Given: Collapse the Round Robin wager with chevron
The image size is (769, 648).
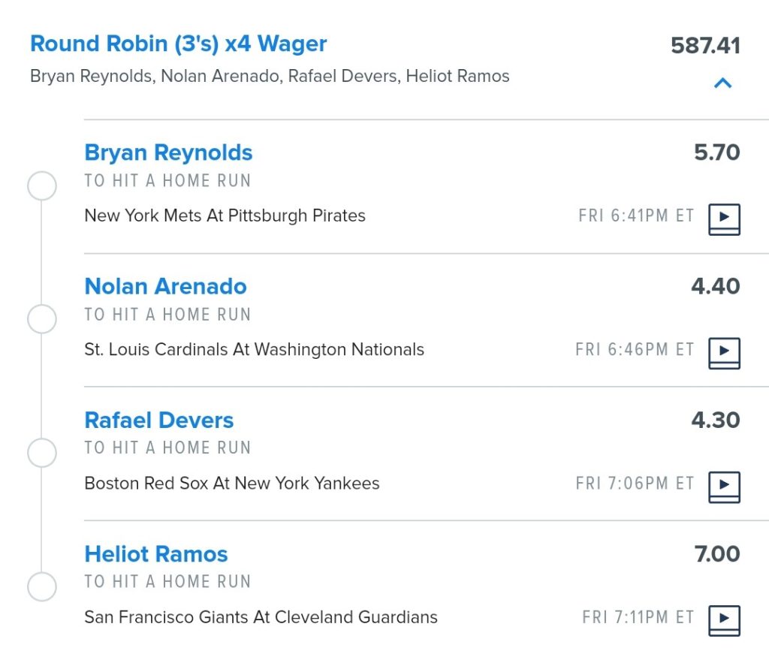Looking at the screenshot, I should pyautogui.click(x=723, y=83).
